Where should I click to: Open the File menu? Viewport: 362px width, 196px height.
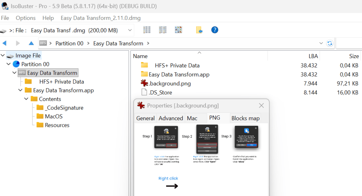pos(5,18)
